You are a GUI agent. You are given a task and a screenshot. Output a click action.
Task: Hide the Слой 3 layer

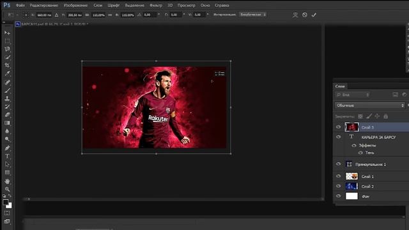point(339,127)
